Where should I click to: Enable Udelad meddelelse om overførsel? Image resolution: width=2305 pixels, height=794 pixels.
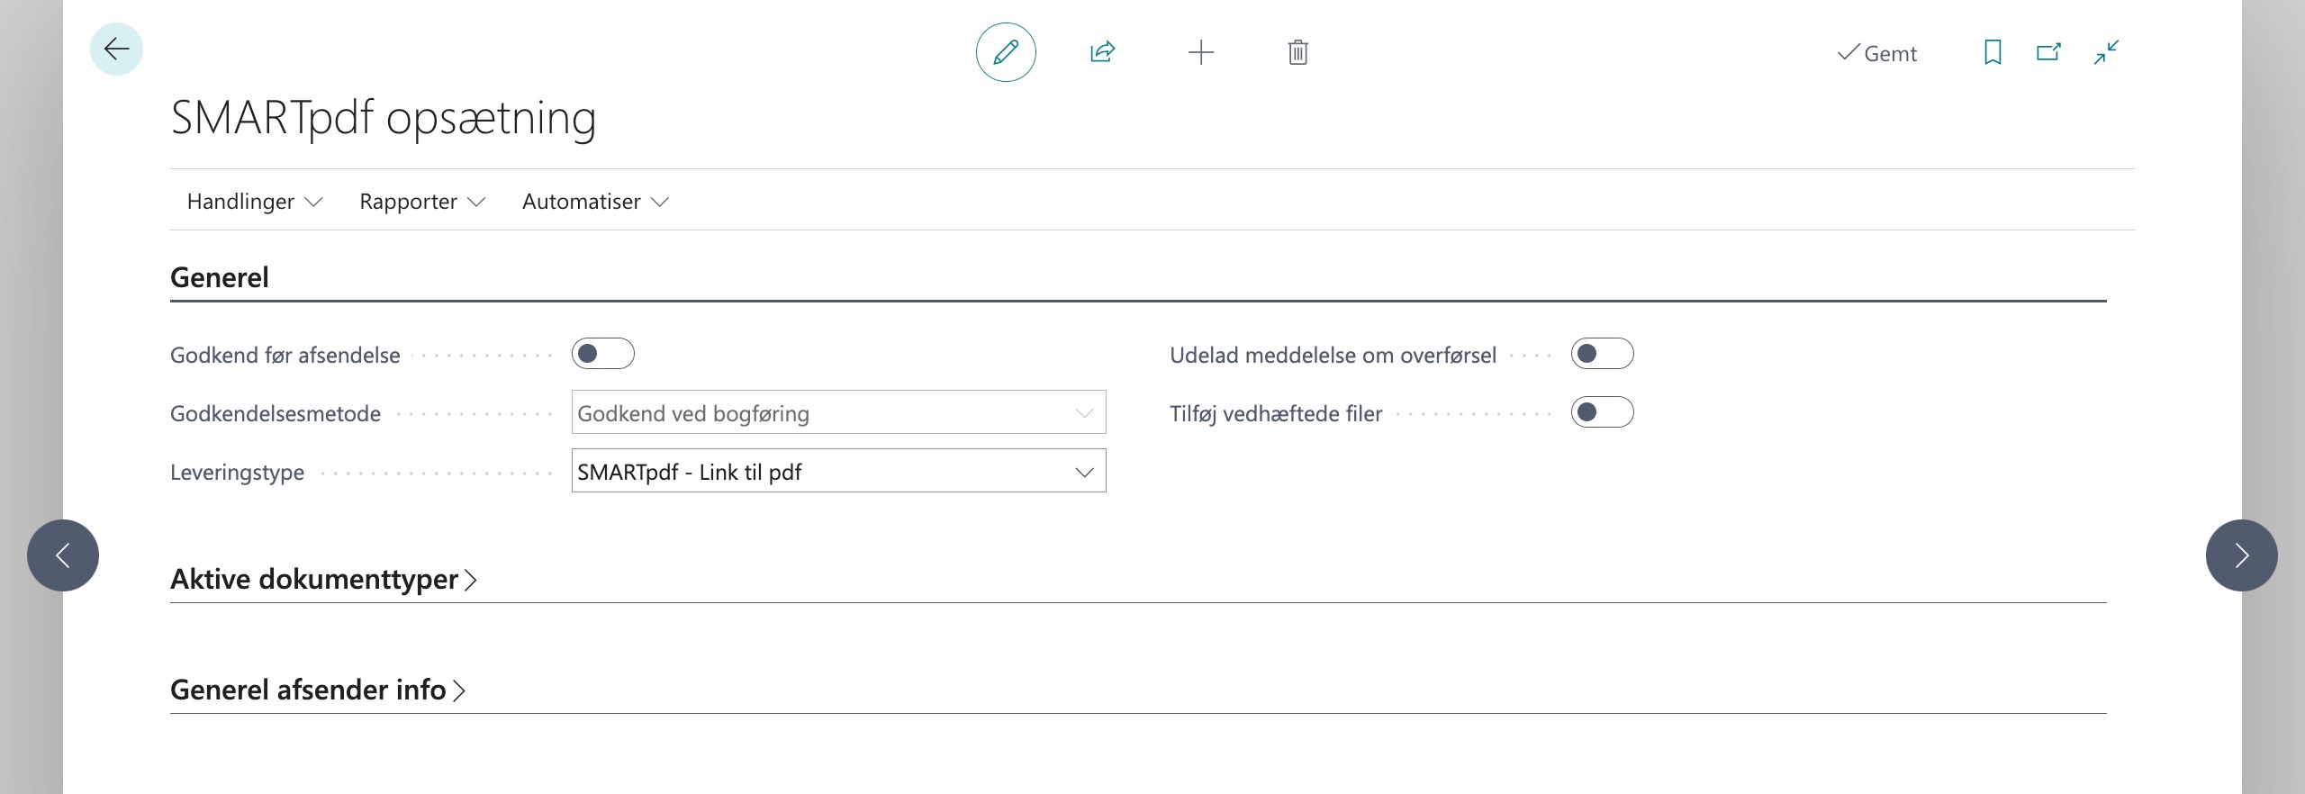(1602, 354)
